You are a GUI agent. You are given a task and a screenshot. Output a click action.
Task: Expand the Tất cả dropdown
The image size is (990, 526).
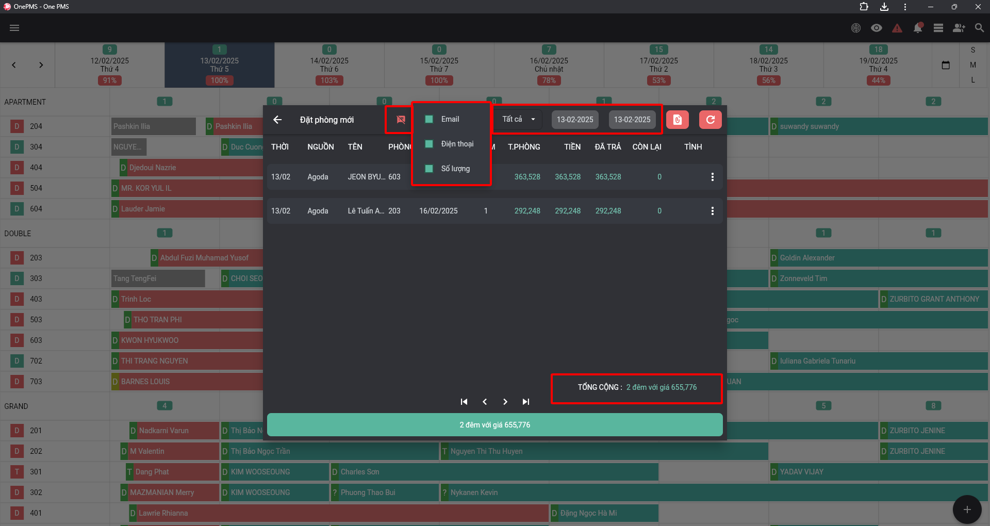[x=518, y=119]
